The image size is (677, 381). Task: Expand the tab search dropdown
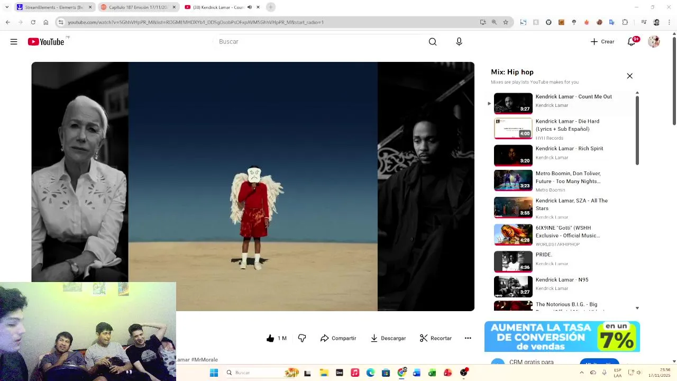click(x=6, y=7)
